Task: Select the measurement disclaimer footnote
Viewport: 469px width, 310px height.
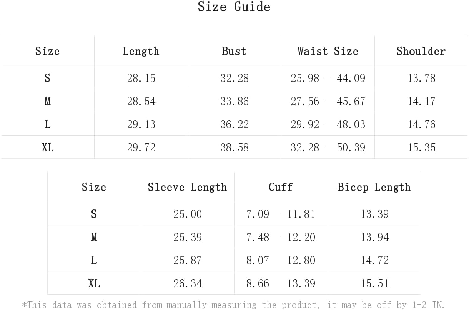Action: [x=233, y=305]
